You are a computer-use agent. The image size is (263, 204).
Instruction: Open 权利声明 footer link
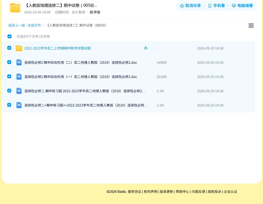click(151, 192)
